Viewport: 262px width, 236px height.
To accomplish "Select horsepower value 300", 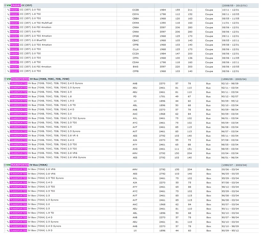I will [190, 67].
